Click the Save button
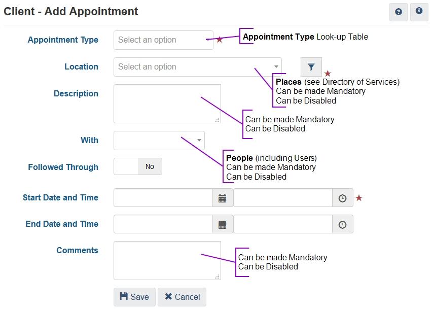 pyautogui.click(x=134, y=297)
